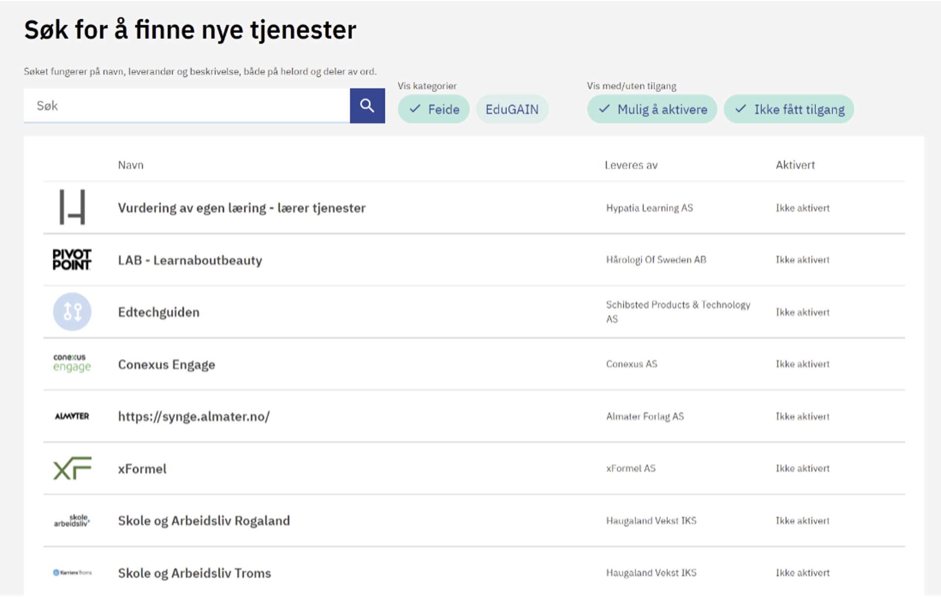The width and height of the screenshot is (941, 597).
Task: Click the magnifying glass search button
Action: (x=367, y=106)
